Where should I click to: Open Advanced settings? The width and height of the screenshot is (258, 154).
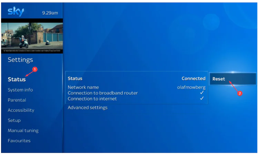click(x=88, y=108)
